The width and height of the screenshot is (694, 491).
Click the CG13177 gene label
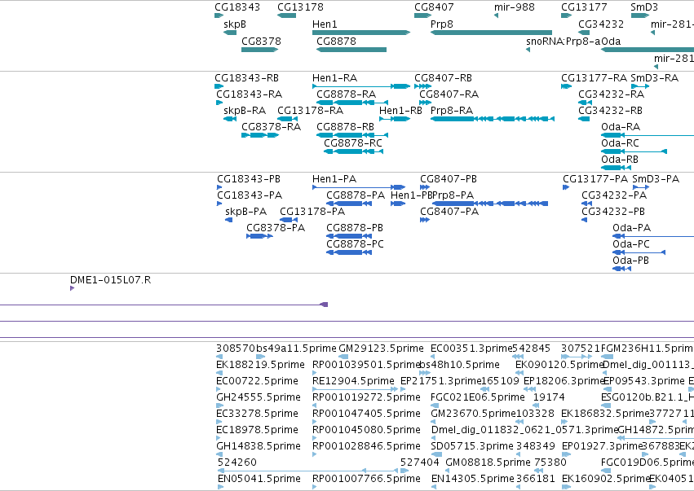(x=584, y=7)
